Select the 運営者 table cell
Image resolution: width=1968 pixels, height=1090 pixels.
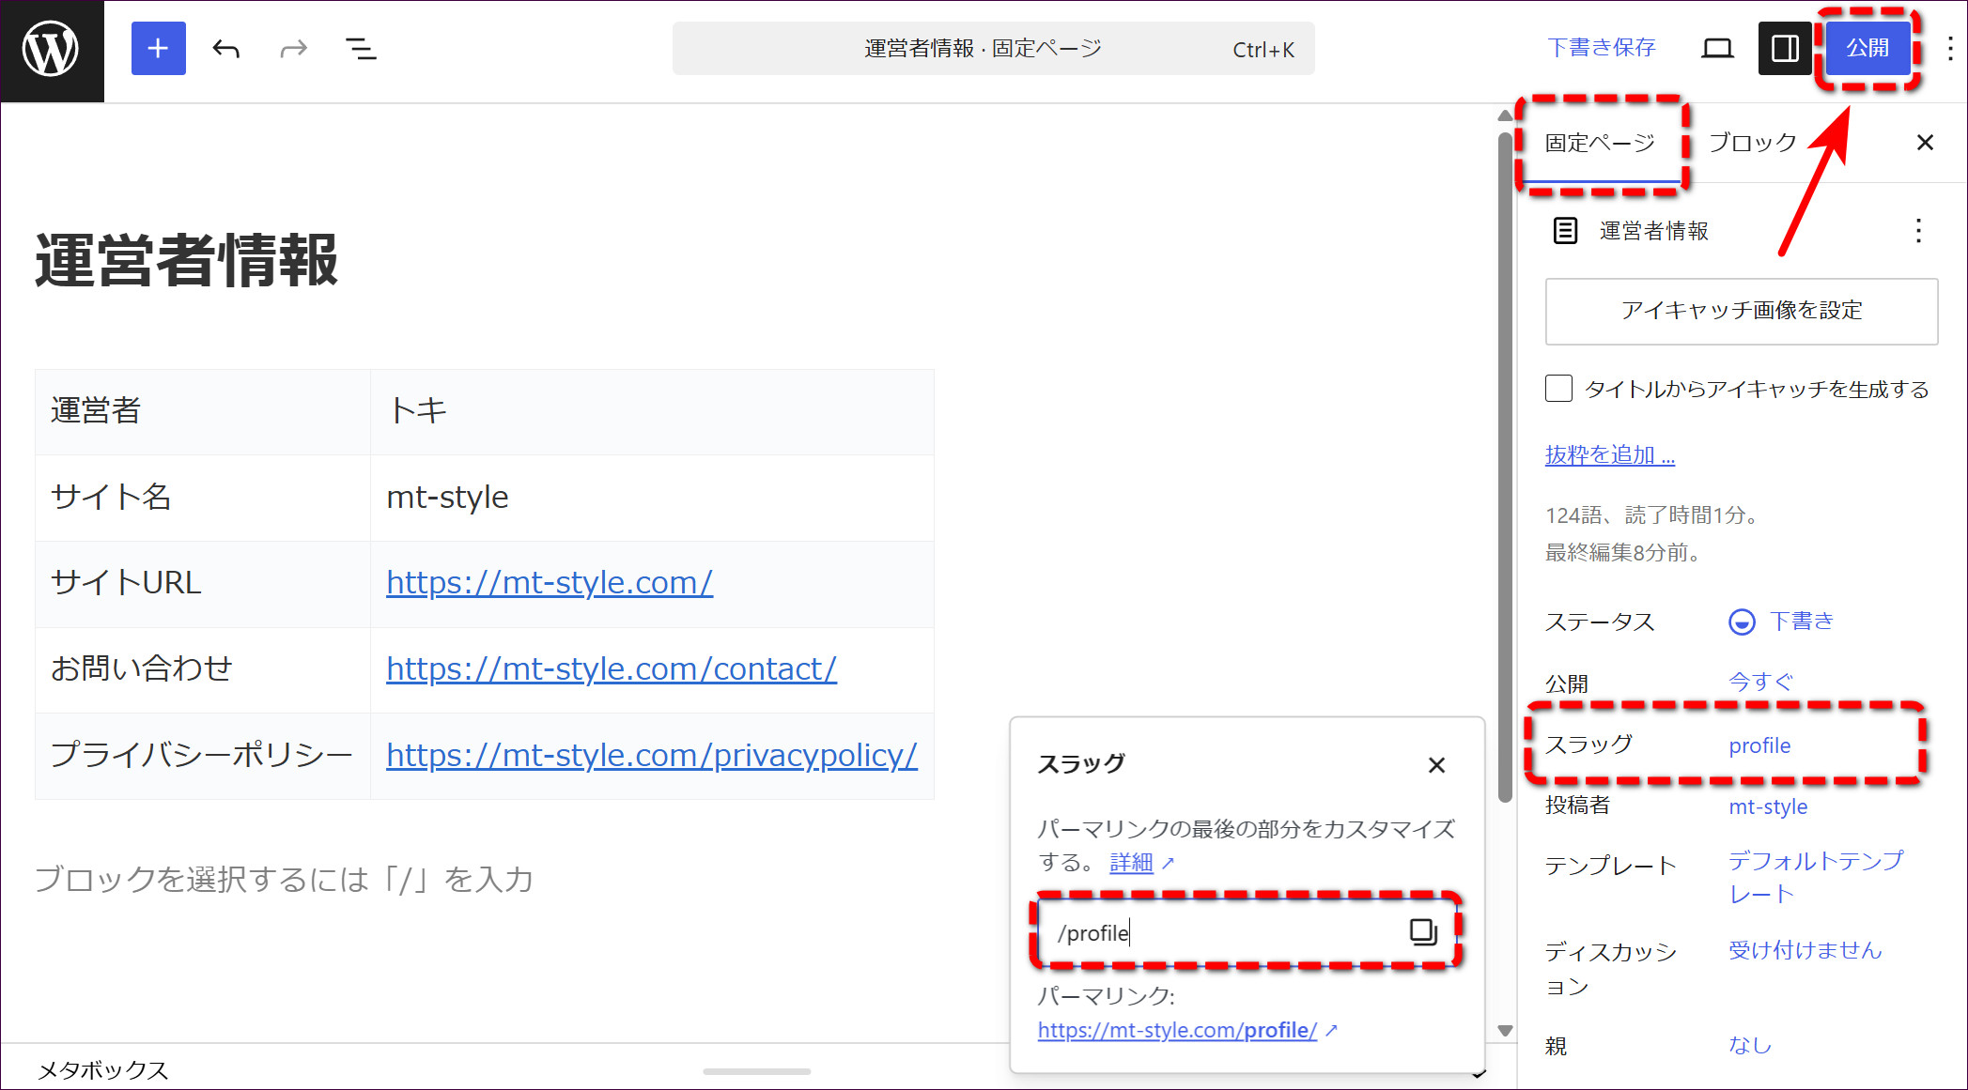(203, 412)
